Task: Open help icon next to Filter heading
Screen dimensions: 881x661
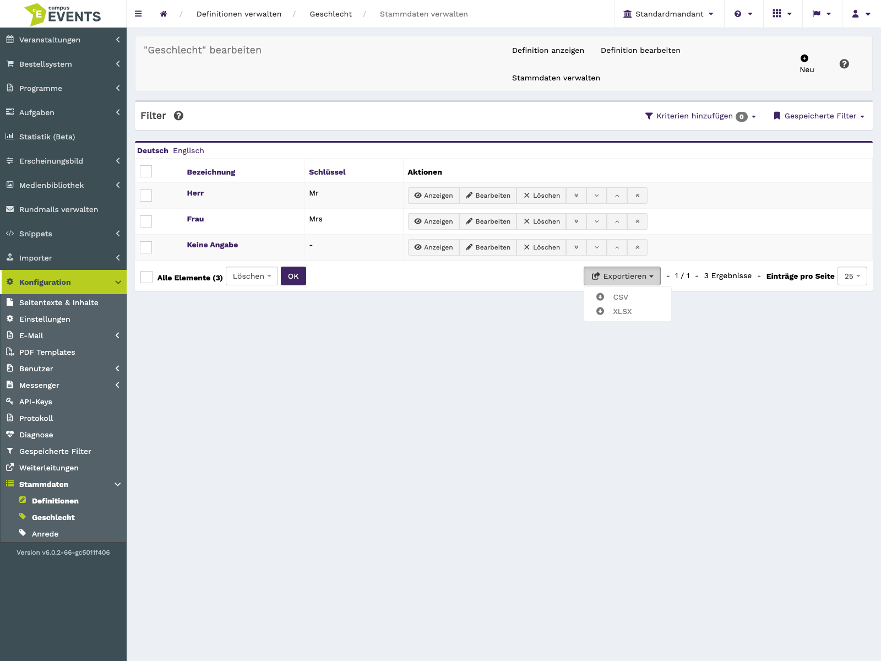Action: [178, 116]
